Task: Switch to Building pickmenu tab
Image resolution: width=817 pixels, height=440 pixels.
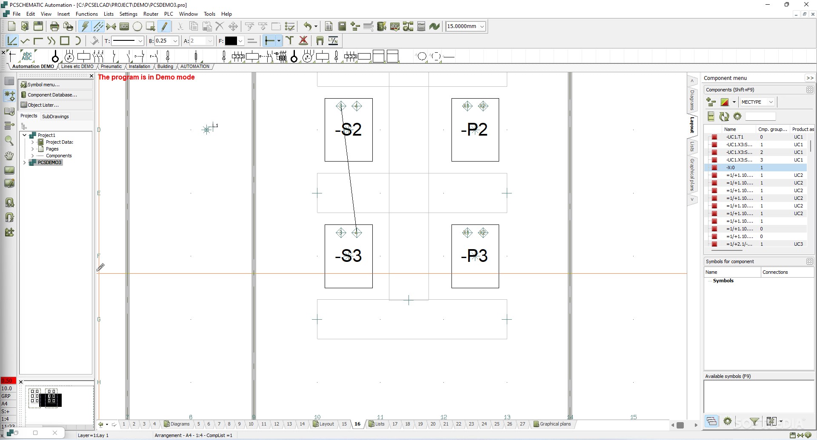Action: coord(165,66)
